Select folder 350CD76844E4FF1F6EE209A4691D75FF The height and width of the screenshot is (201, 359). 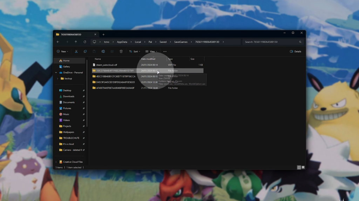click(148, 70)
